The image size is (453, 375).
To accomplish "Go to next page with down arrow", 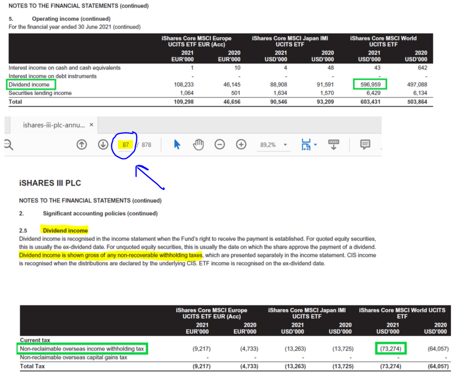I will coord(103,145).
